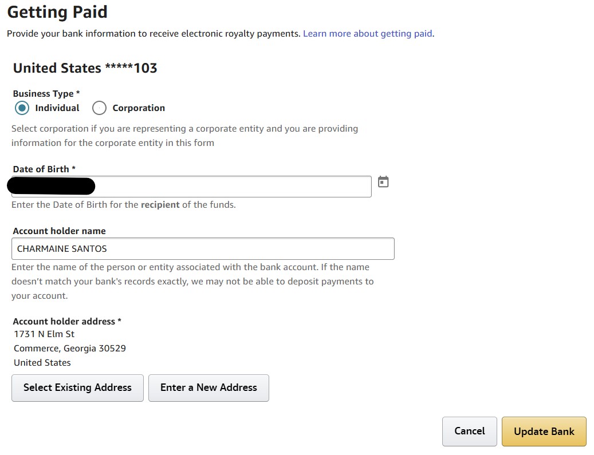Click the Account holder name field
Viewport: 594px width, 455px height.
coord(203,249)
